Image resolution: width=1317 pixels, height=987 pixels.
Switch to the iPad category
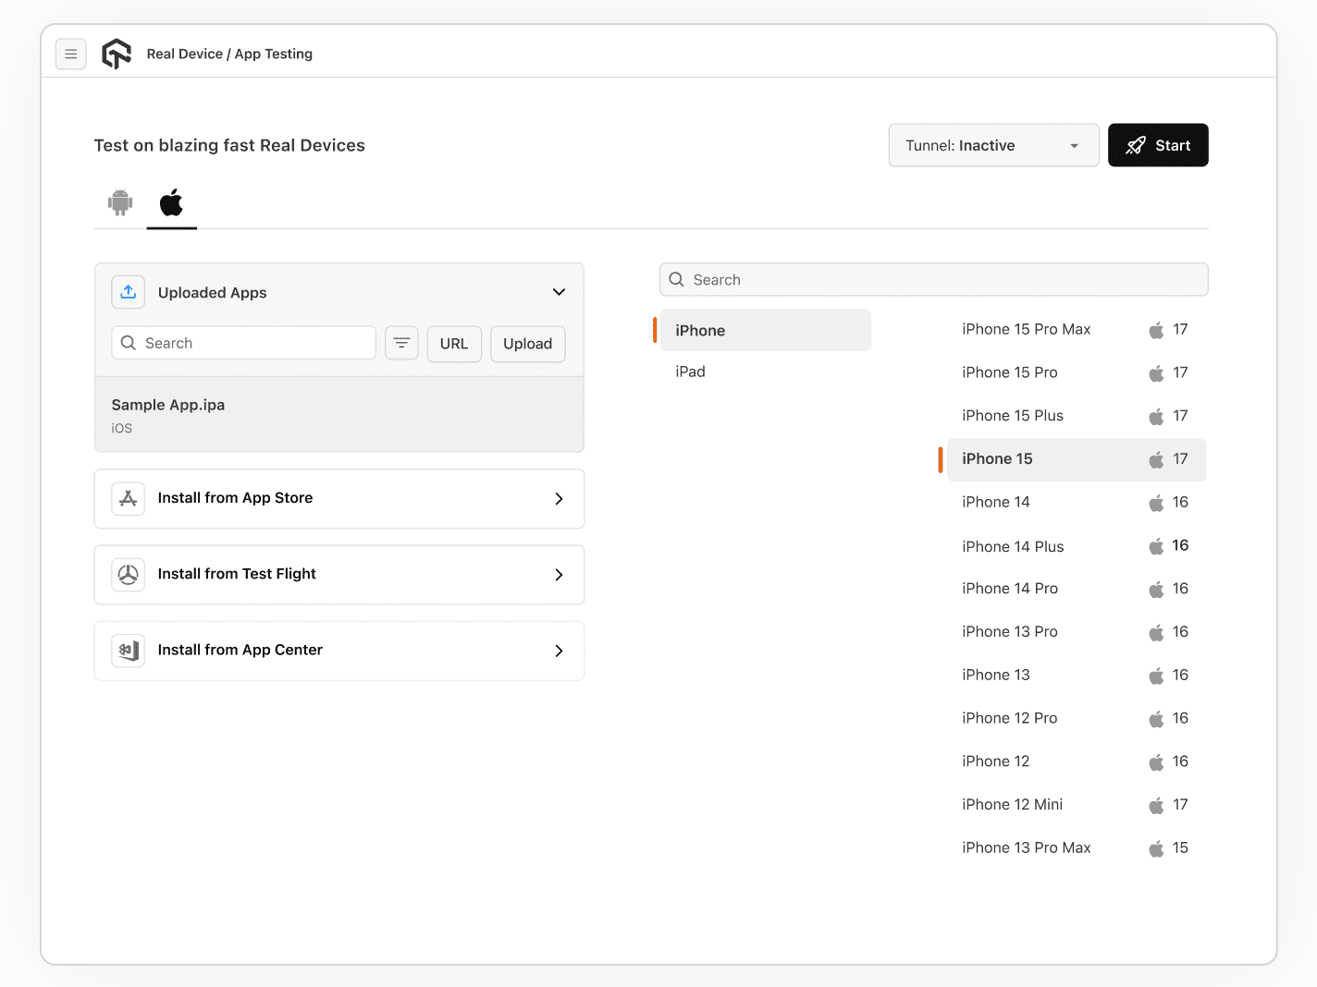[x=691, y=371]
